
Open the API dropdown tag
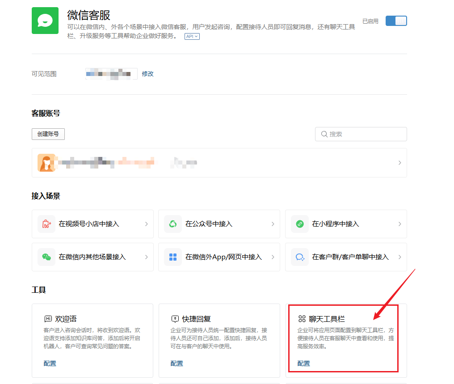192,37
